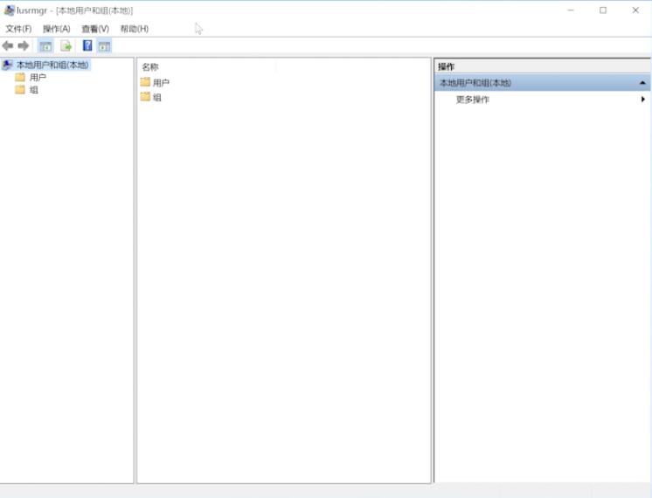Maximize the lusrmgr window
Image resolution: width=652 pixels, height=498 pixels.
coord(603,10)
